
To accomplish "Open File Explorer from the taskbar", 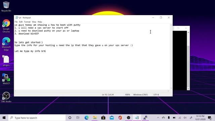I will (x=95, y=118).
